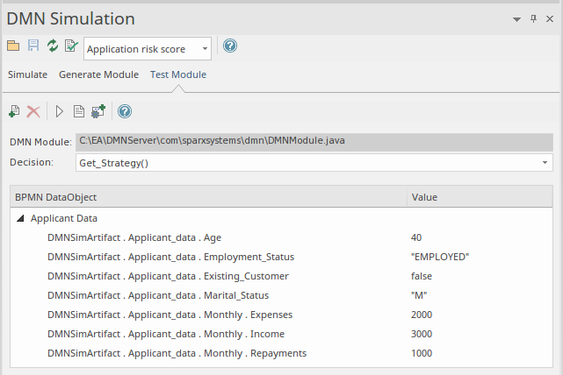This screenshot has height=375, width=563.
Task: Collapse the Applicant Data tree node
Action: coord(19,218)
